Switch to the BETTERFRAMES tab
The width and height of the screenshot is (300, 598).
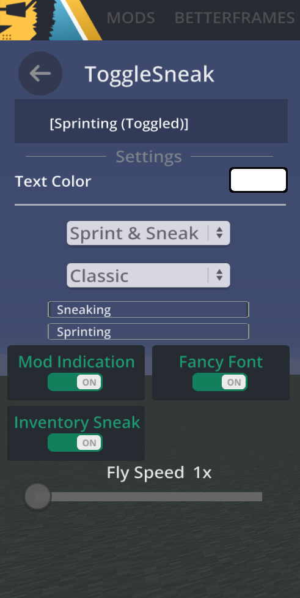235,18
